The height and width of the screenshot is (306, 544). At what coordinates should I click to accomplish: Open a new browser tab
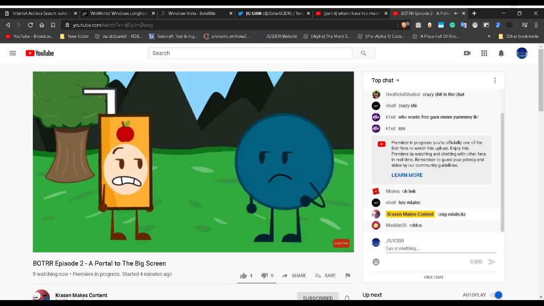coord(474,13)
